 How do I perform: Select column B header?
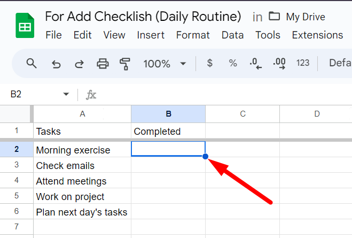pos(168,114)
